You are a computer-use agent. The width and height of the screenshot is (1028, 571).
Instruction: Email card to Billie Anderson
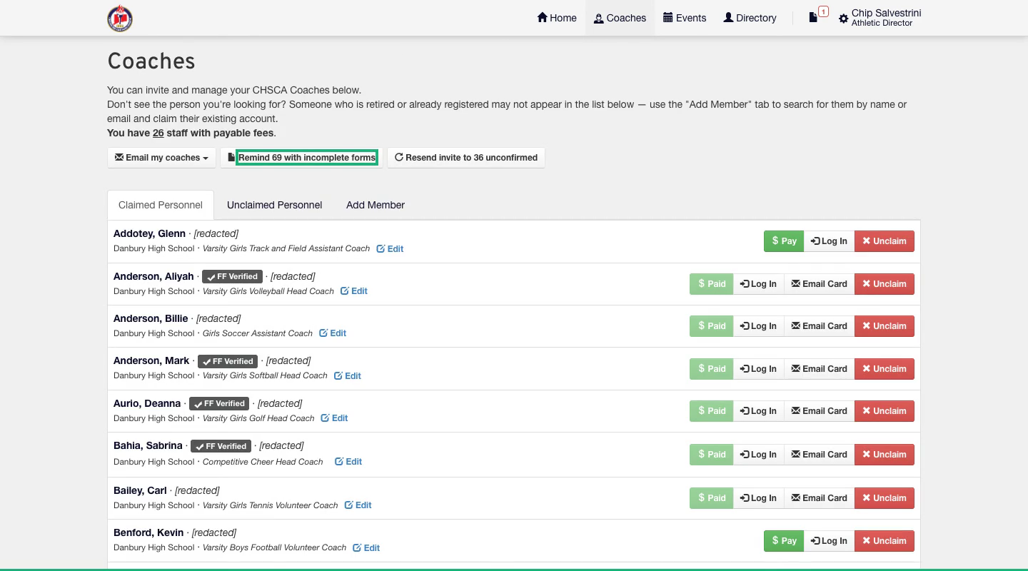pyautogui.click(x=819, y=326)
